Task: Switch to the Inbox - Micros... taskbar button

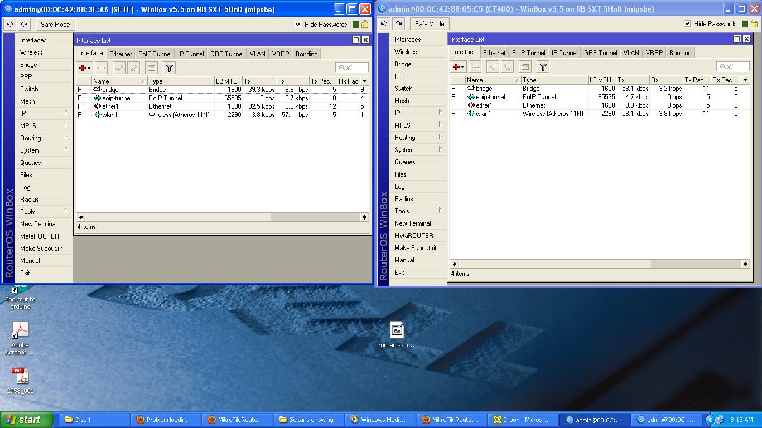Action: tap(522, 420)
